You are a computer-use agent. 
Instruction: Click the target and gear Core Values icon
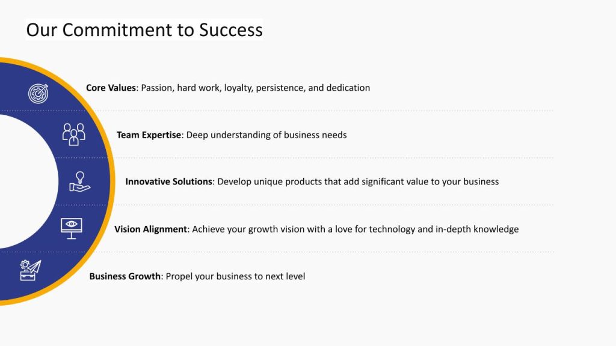(x=38, y=93)
